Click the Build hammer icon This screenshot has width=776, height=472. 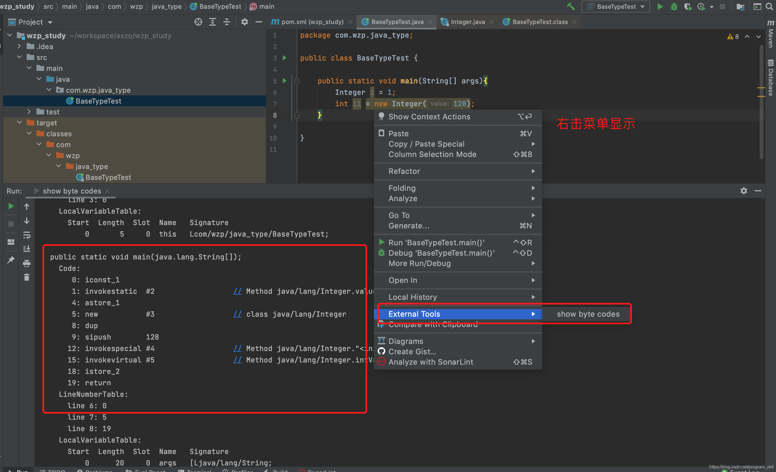pyautogui.click(x=571, y=7)
